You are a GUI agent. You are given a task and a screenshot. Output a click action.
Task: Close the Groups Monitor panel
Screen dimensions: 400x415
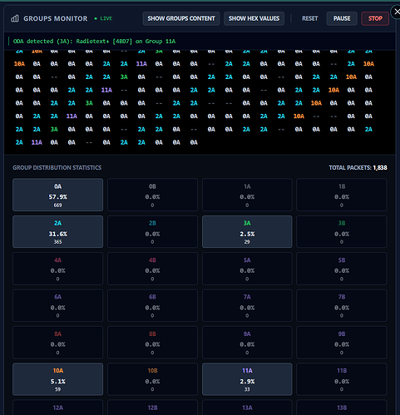coord(396,12)
